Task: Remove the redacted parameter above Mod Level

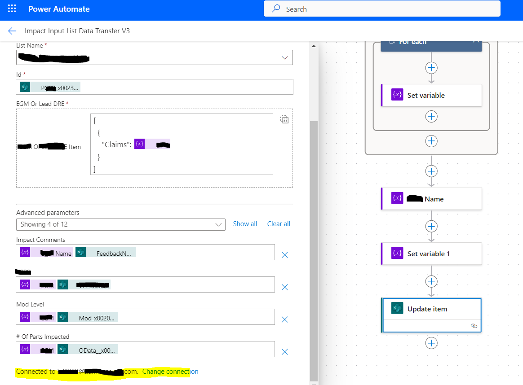Action: coord(284,288)
